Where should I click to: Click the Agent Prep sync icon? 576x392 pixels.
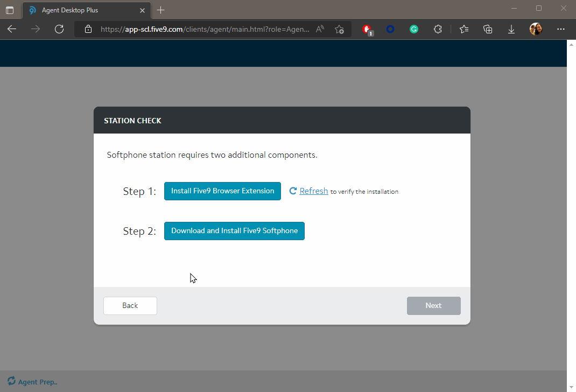tap(11, 381)
